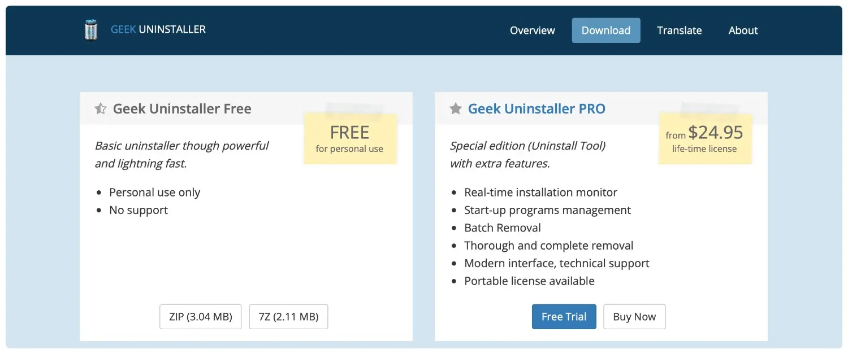Click the 'No support' bullet
Image resolution: width=848 pixels, height=354 pixels.
139,210
